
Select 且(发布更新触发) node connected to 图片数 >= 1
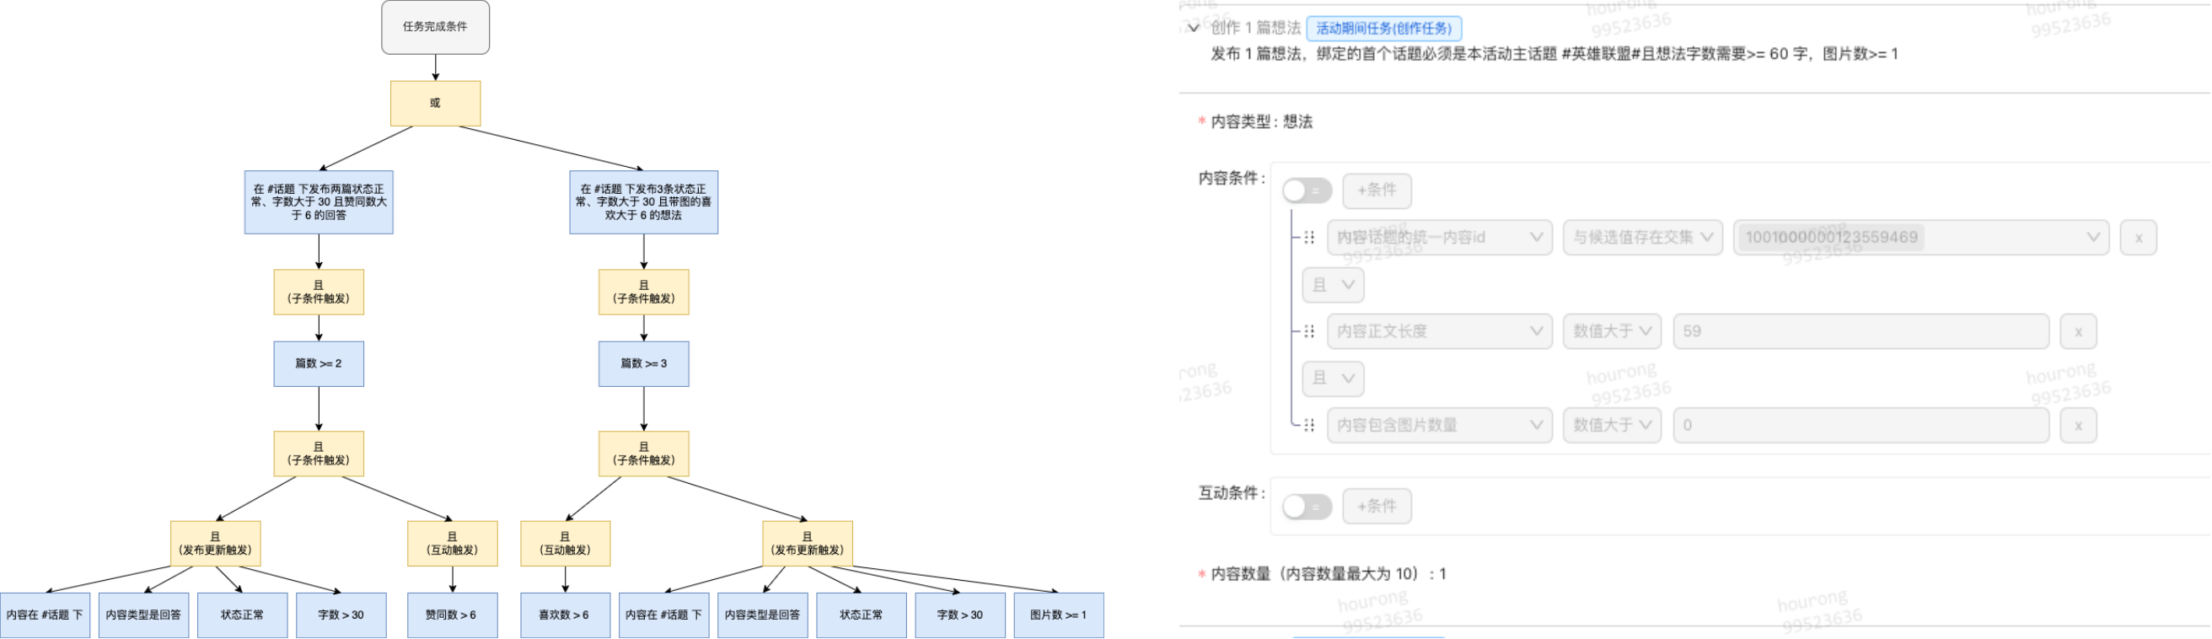(x=808, y=544)
